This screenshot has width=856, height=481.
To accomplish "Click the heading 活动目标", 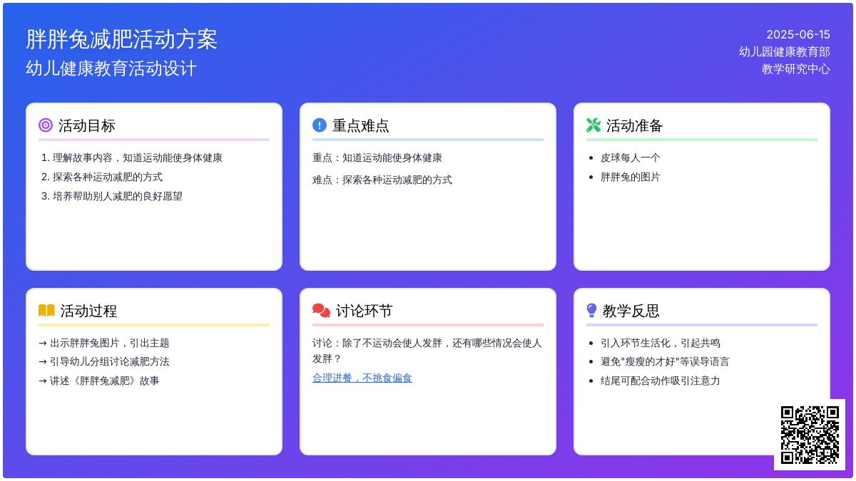I will click(x=87, y=126).
